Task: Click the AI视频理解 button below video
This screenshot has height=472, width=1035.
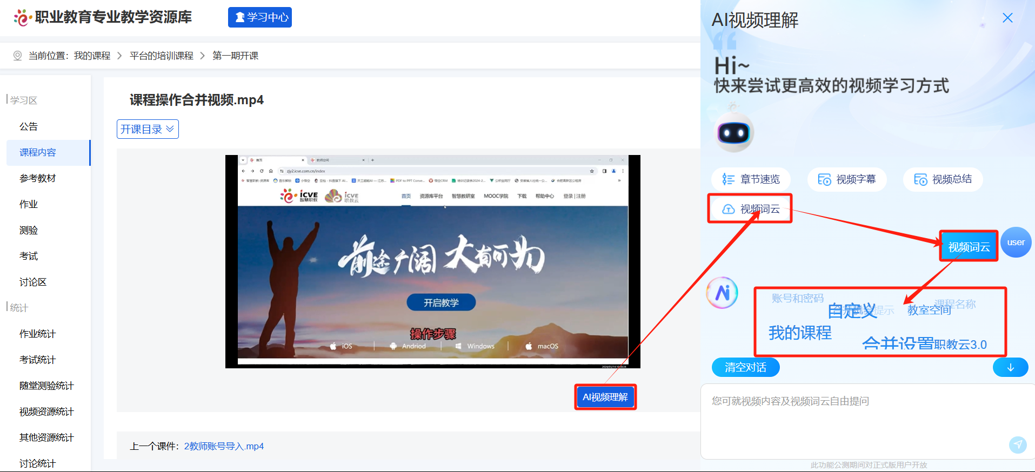Action: 605,397
